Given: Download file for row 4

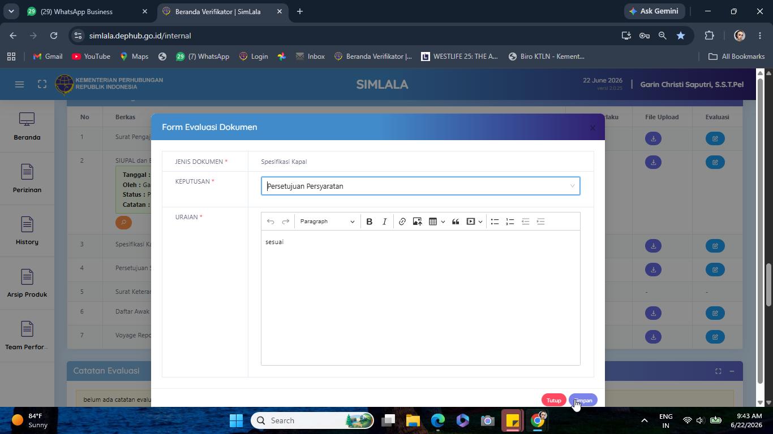Looking at the screenshot, I should pyautogui.click(x=653, y=270).
